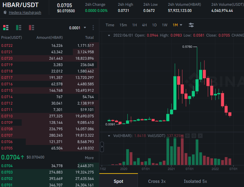This screenshot has height=187, width=244.
Task: Select the 0.0704 bid price row
Action: (50, 166)
